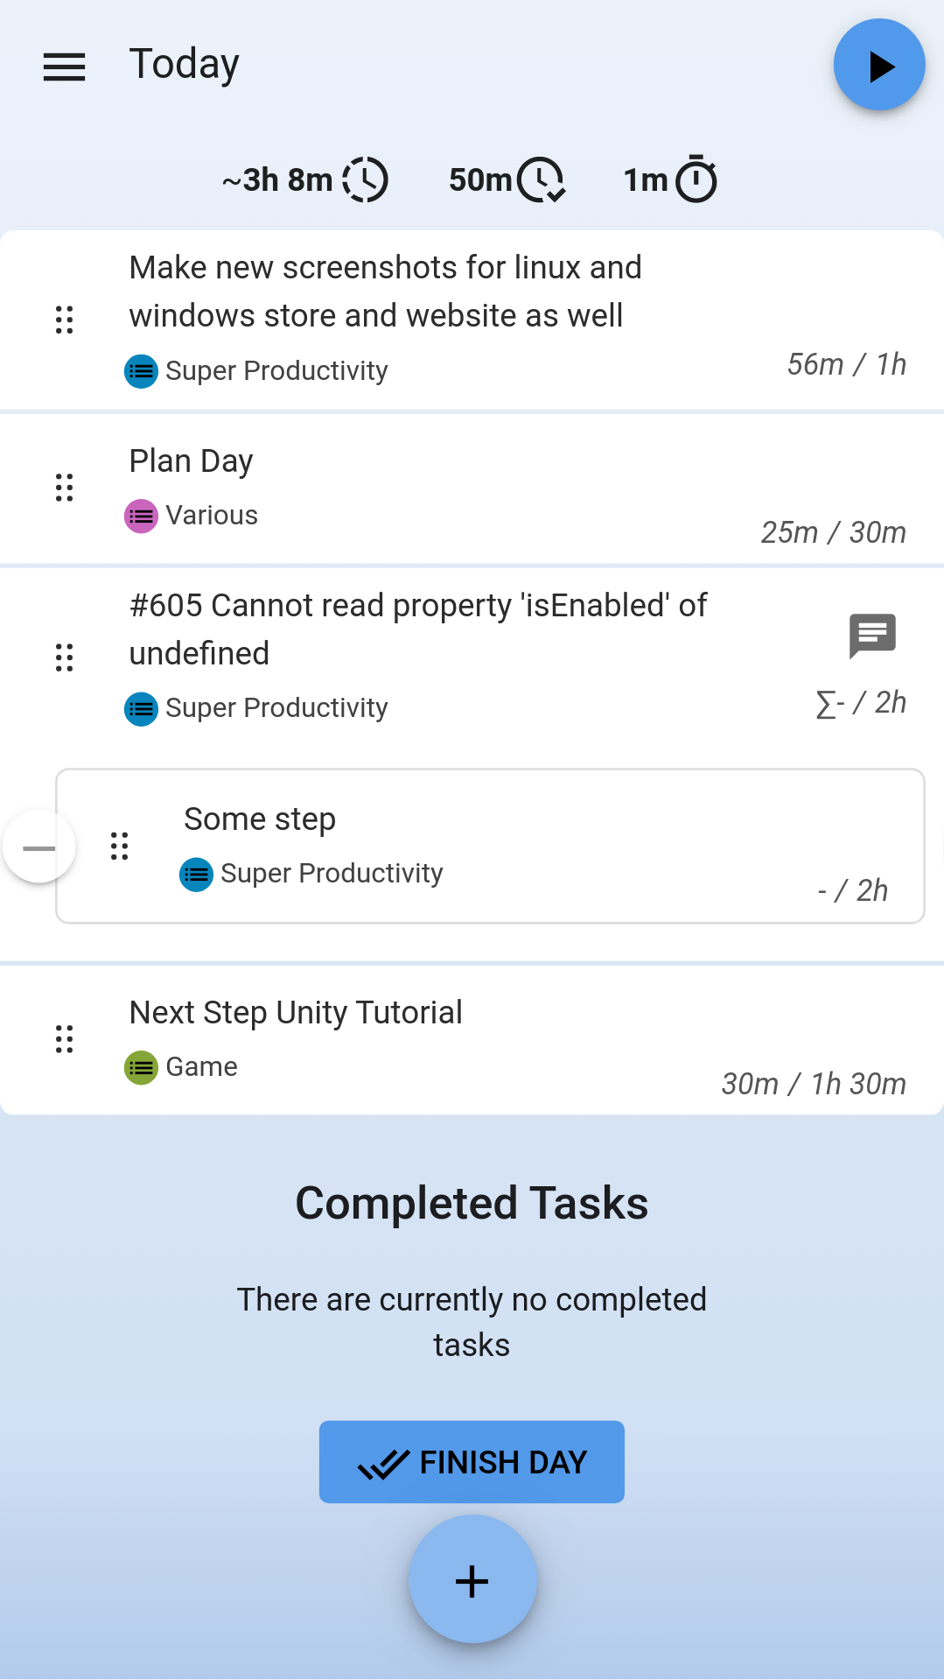Start tracking with the play button
Screen dimensions: 944x1680
tap(878, 66)
